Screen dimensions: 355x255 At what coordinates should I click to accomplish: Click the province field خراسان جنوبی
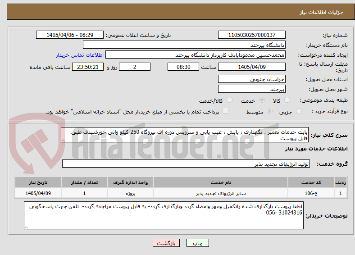[x=251, y=79]
